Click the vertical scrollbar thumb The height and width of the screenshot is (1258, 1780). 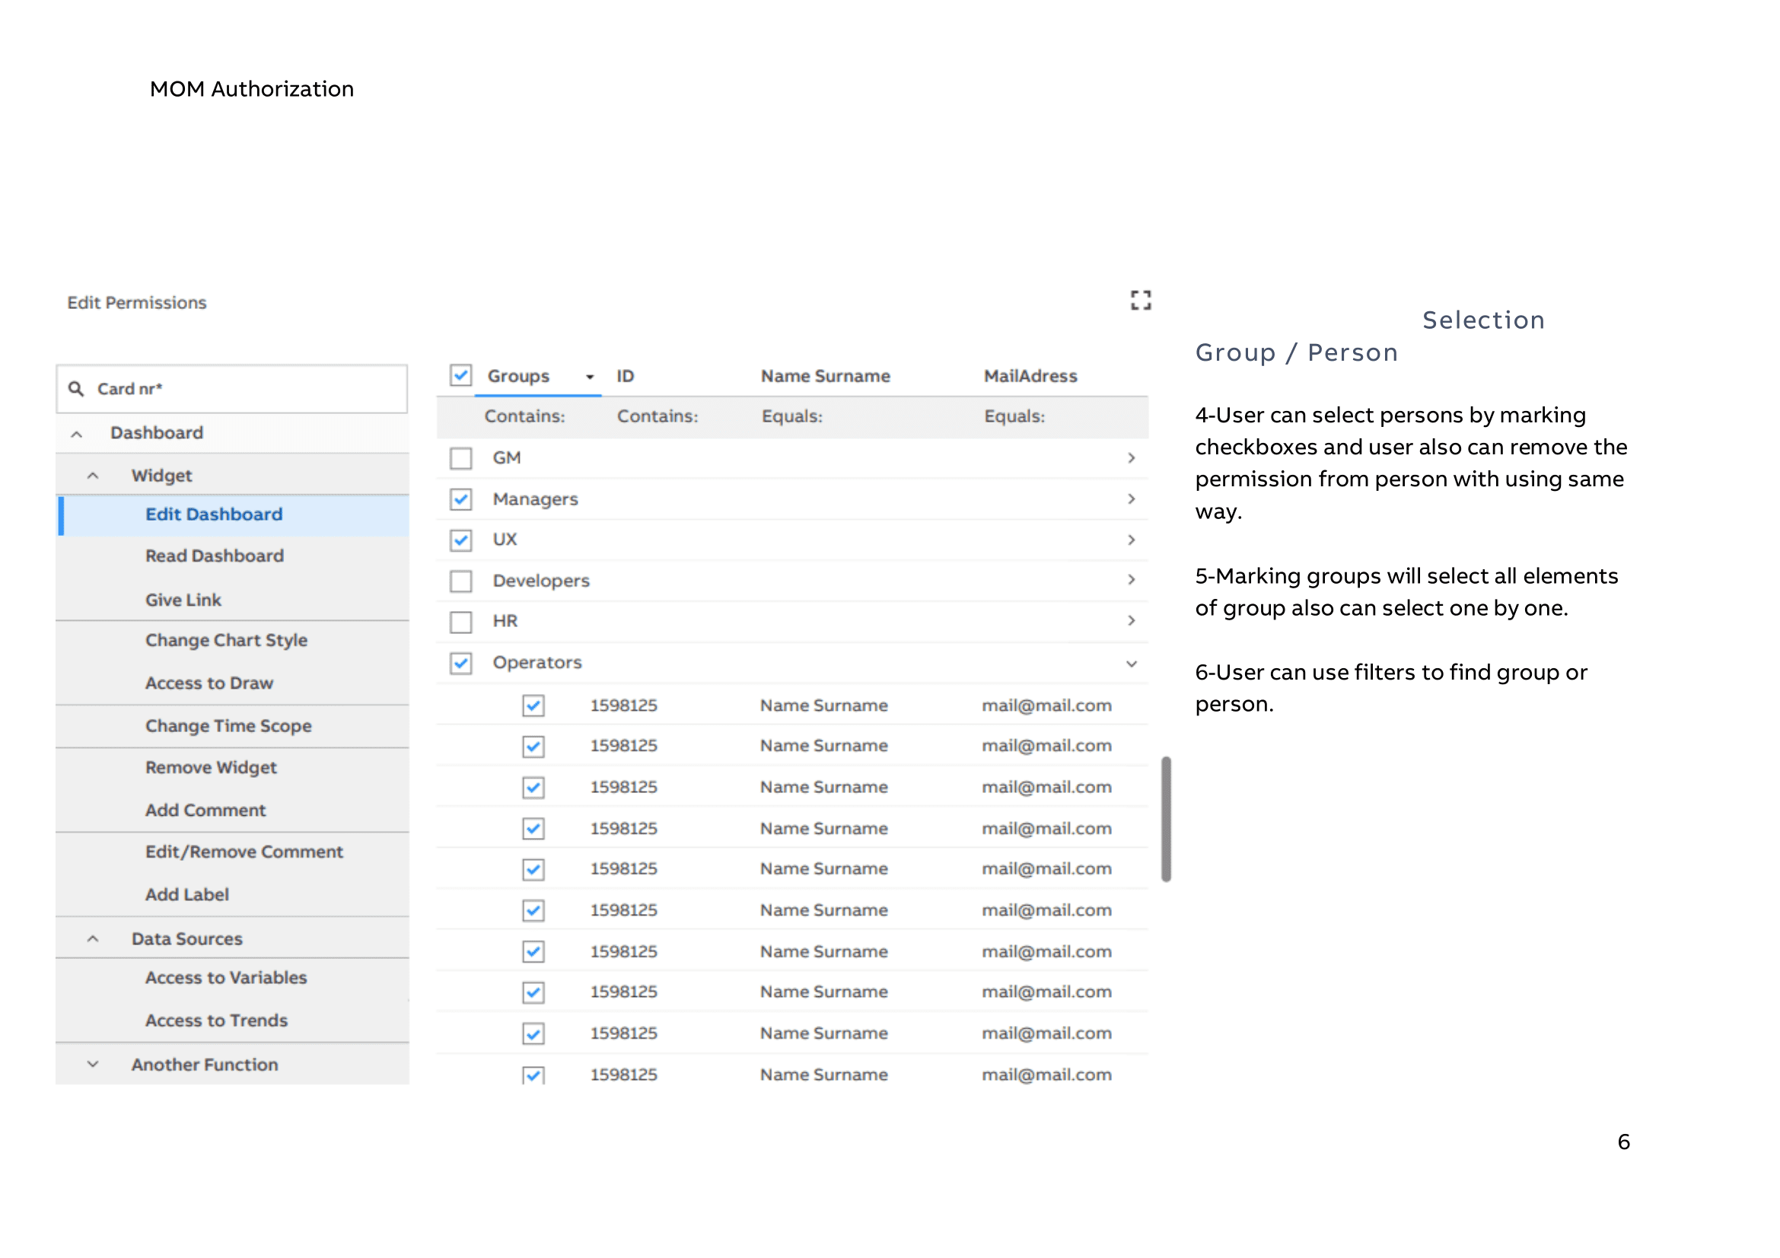click(x=1165, y=819)
